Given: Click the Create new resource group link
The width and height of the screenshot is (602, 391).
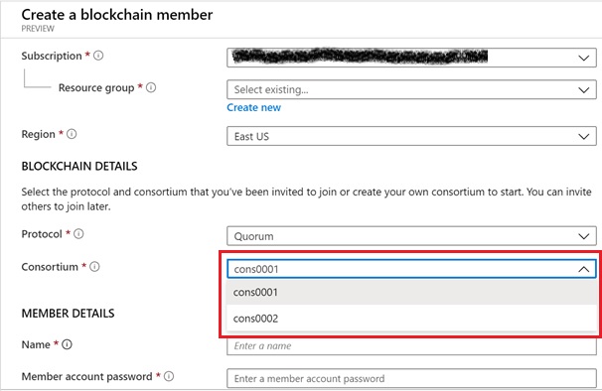Looking at the screenshot, I should point(253,107).
